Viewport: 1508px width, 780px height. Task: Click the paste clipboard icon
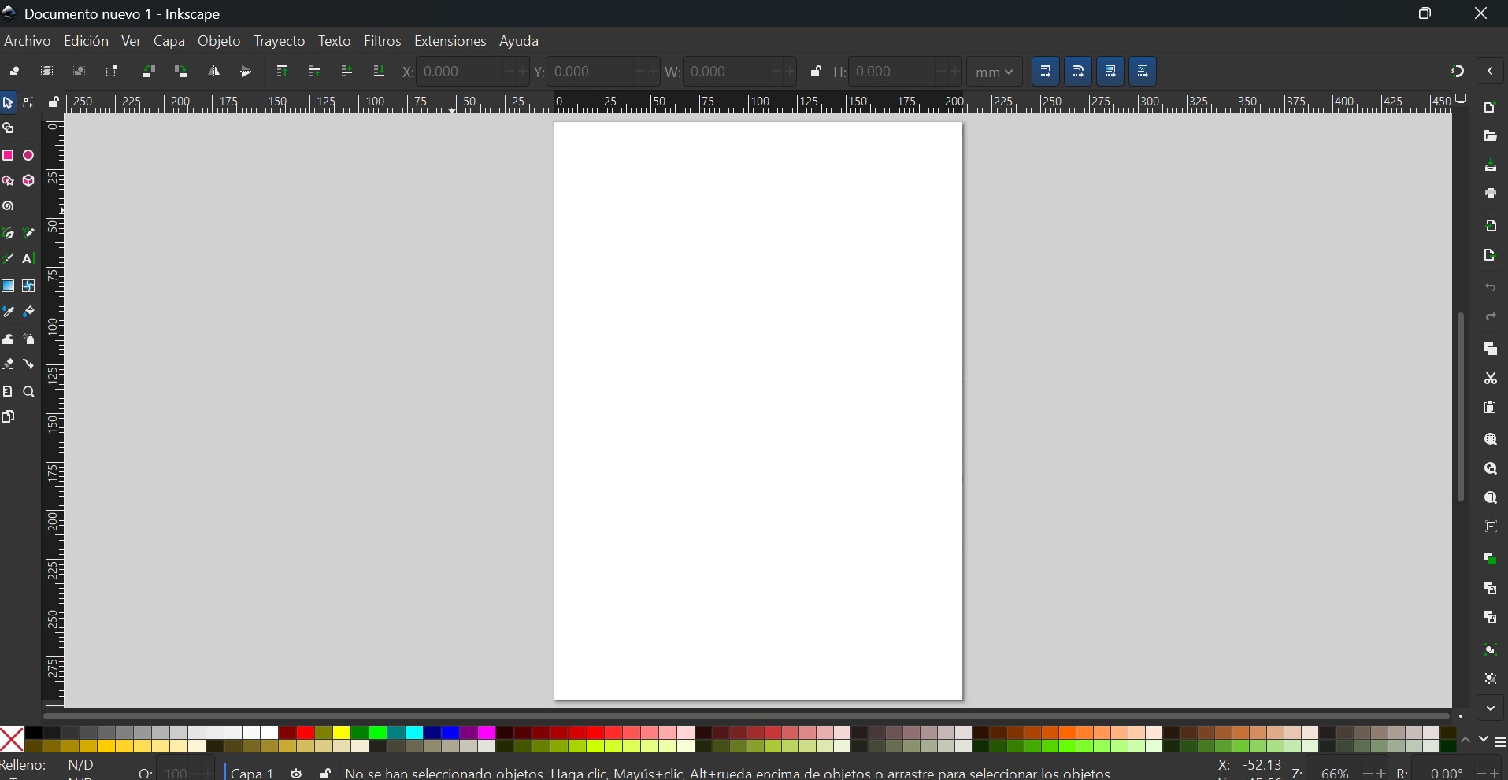pyautogui.click(x=1491, y=408)
